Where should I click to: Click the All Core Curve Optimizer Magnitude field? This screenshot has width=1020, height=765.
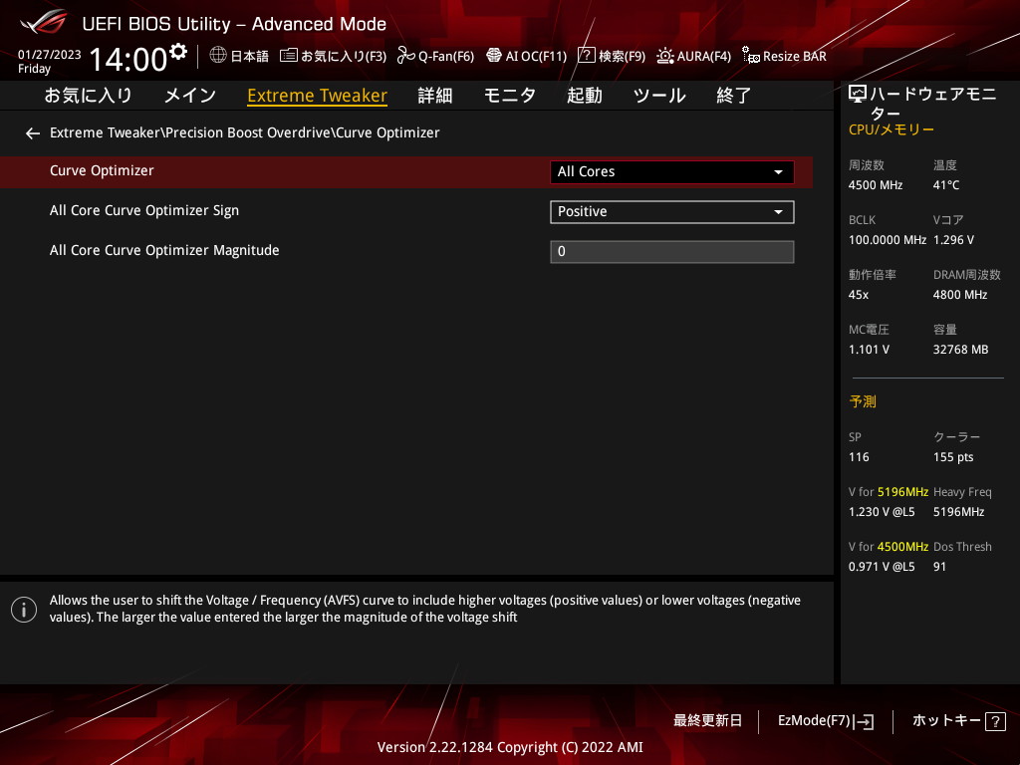(x=672, y=252)
